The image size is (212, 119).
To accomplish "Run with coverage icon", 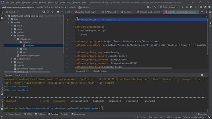I will pyautogui.click(x=191, y=7).
